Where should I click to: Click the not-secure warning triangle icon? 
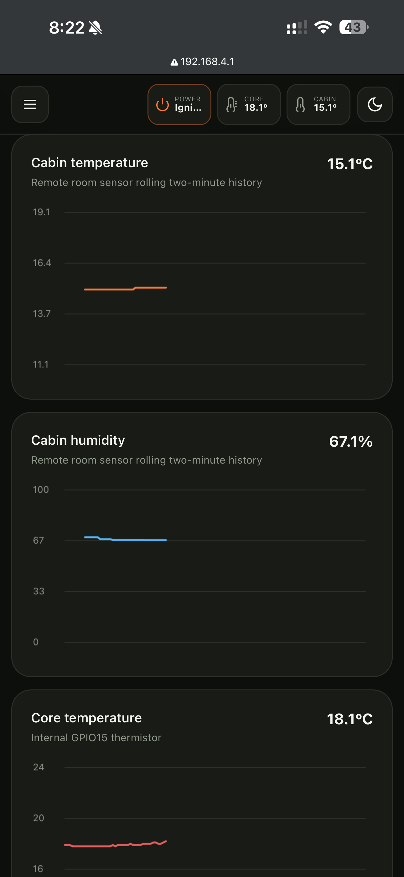click(174, 62)
